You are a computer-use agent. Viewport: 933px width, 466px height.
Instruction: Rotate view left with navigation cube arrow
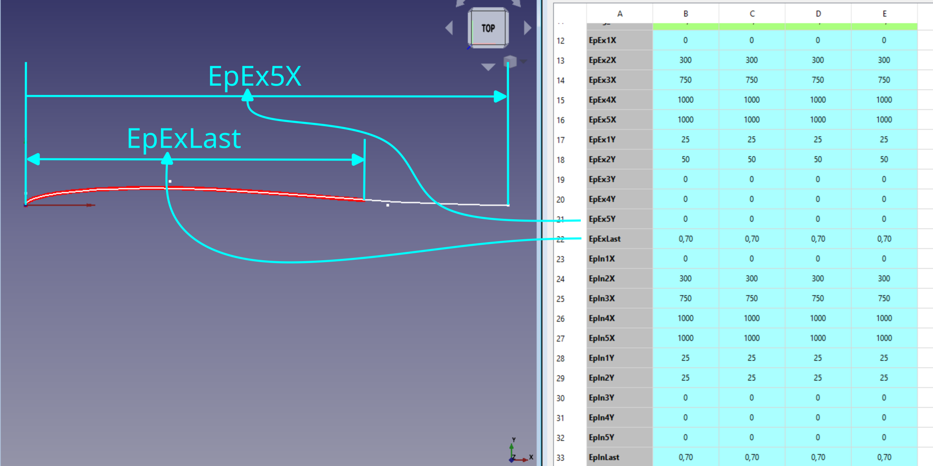[x=449, y=28]
